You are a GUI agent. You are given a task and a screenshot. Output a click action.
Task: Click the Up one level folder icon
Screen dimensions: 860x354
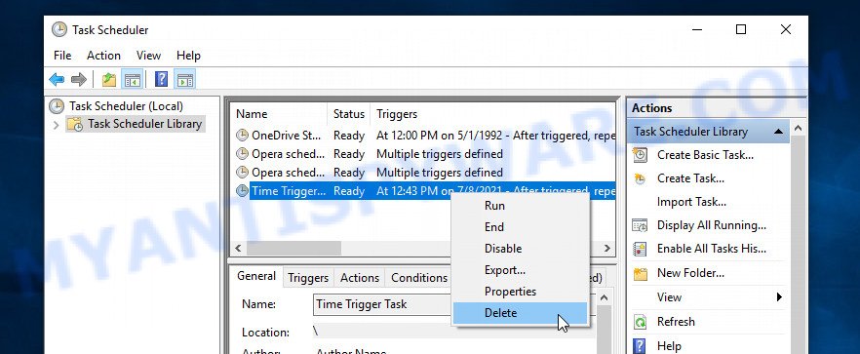(109, 80)
